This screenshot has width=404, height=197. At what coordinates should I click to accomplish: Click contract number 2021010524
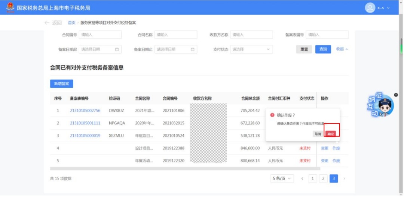[174, 136]
